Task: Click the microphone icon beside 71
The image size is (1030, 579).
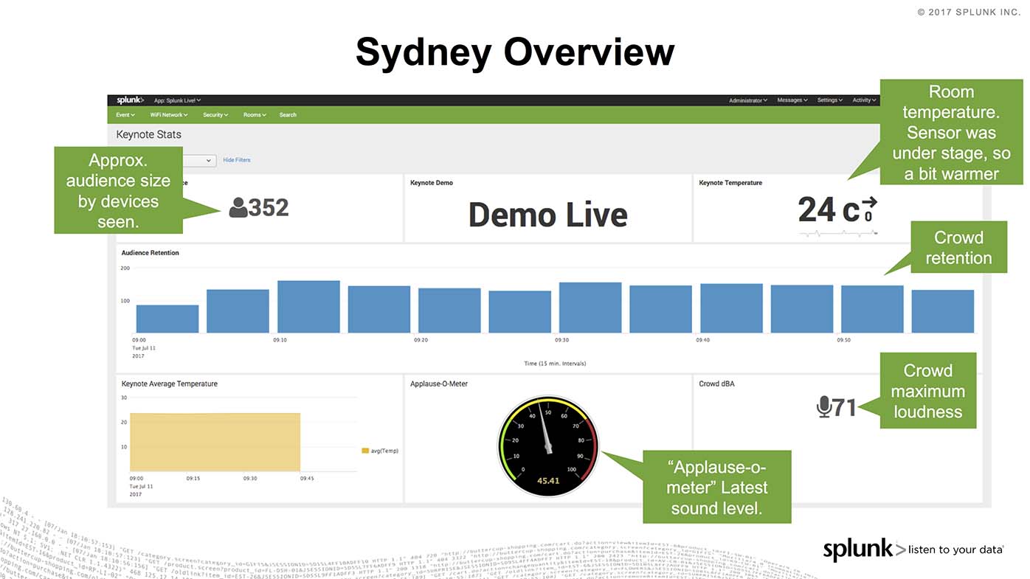Action: pyautogui.click(x=824, y=406)
